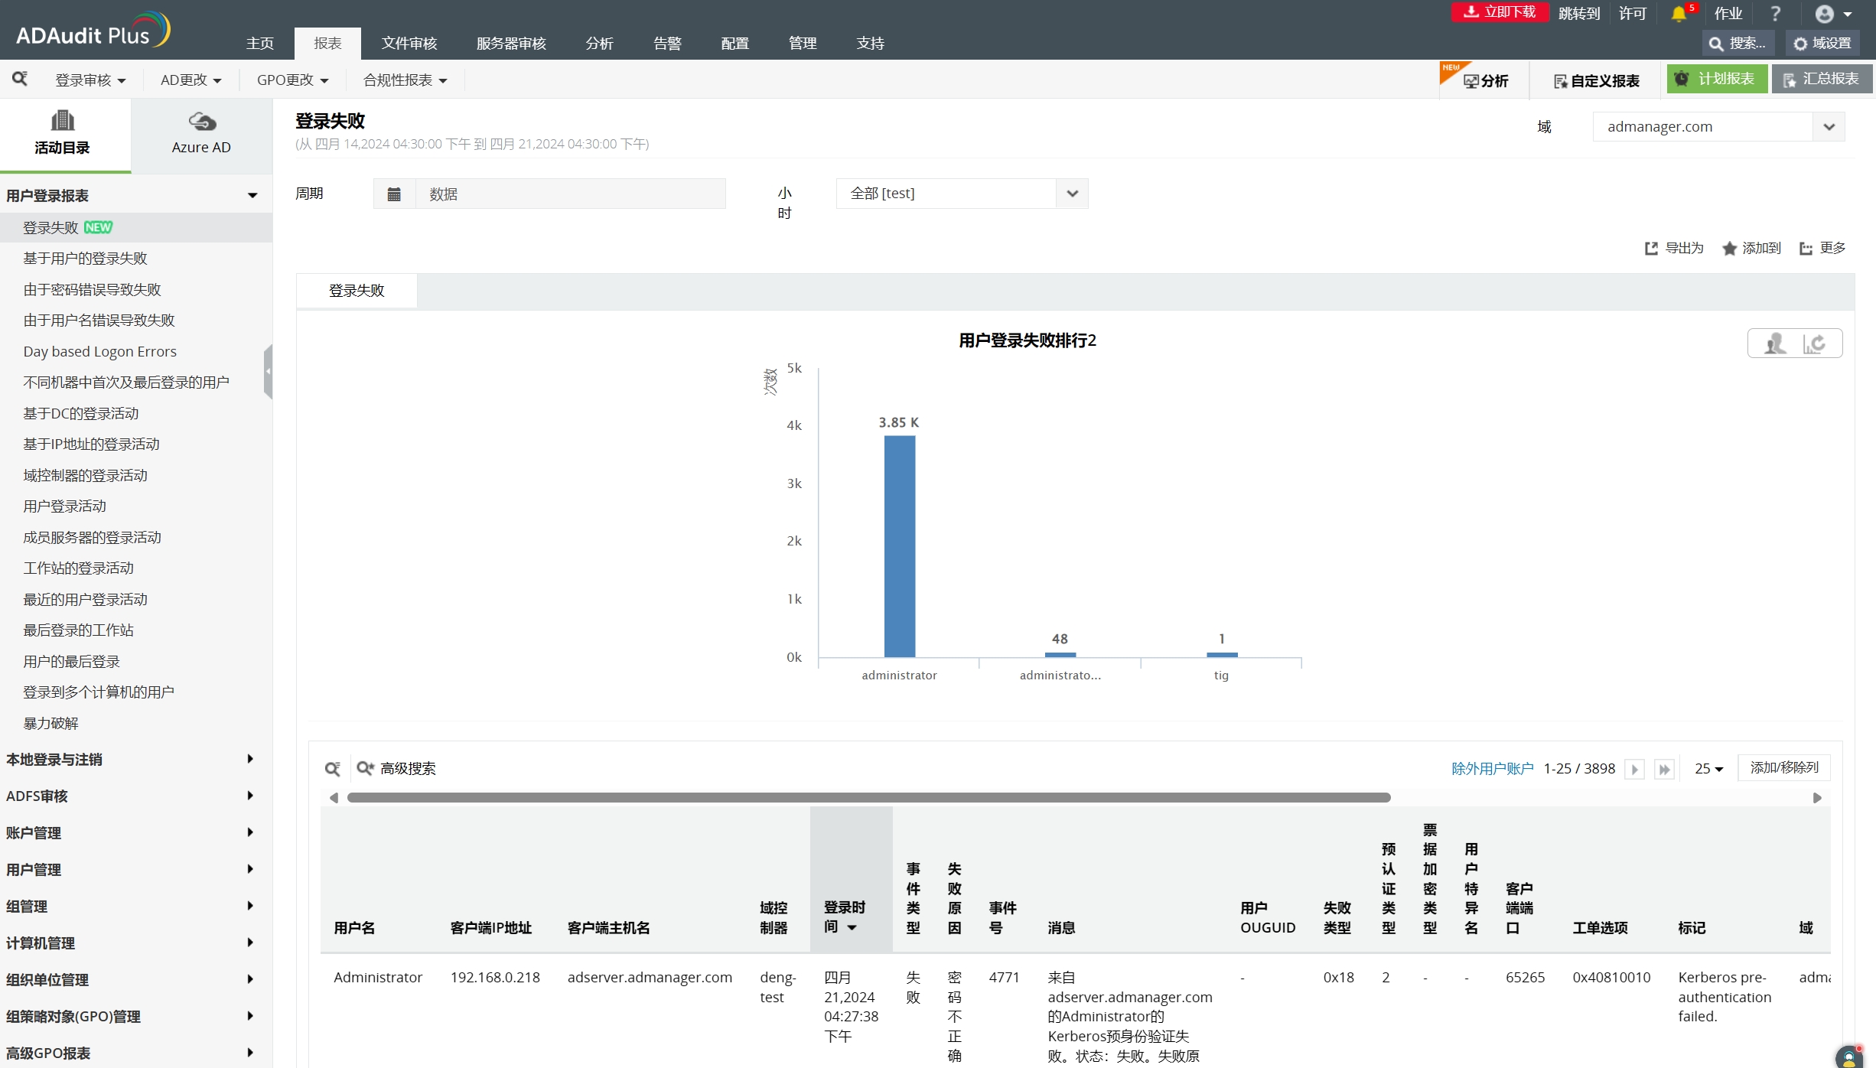Click left scroll arrow of table
The image size is (1876, 1068).
point(334,798)
